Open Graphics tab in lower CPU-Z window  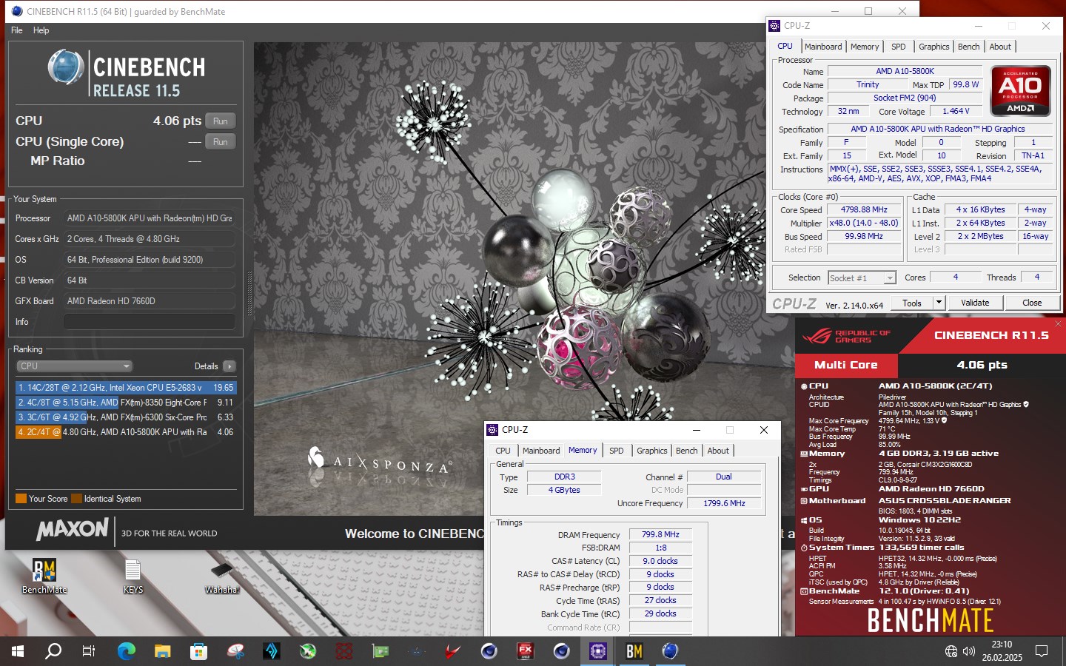coord(651,451)
